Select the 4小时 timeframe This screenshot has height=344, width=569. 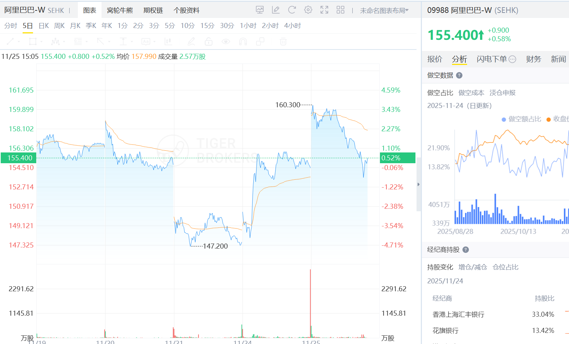(x=293, y=26)
